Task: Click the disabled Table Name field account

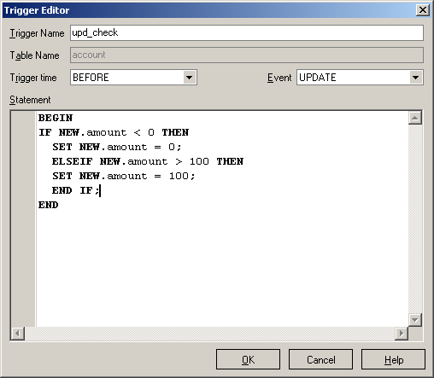Action: [247, 55]
